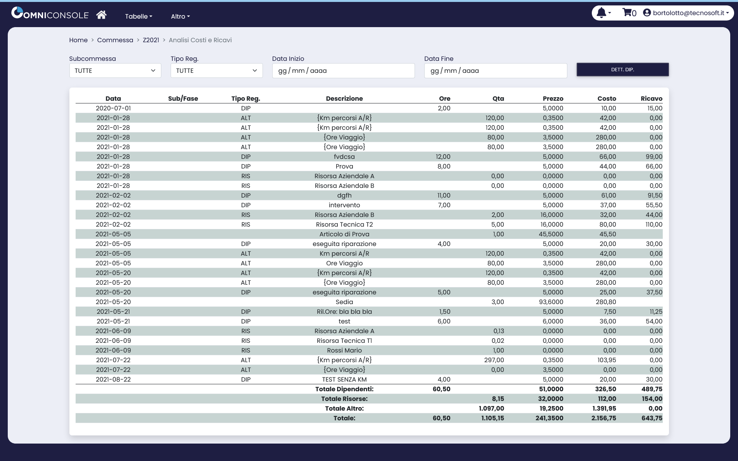738x461 pixels.
Task: Navigate to Commessa breadcrumb
Action: (115, 40)
